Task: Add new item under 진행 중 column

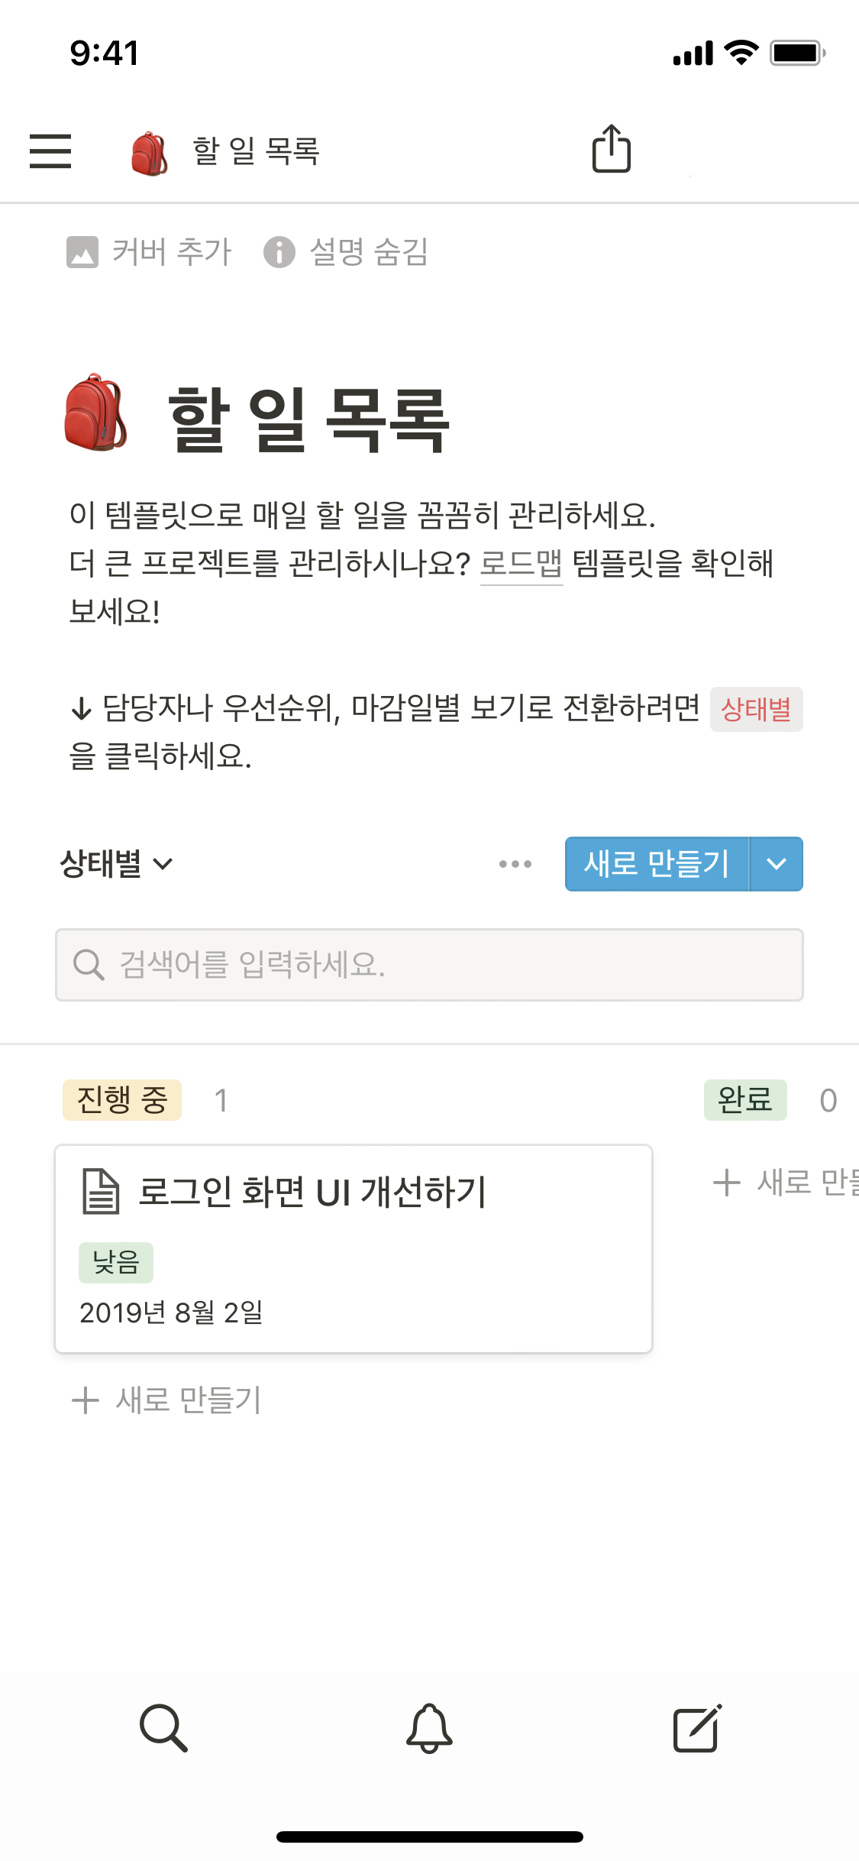Action: [x=166, y=1400]
